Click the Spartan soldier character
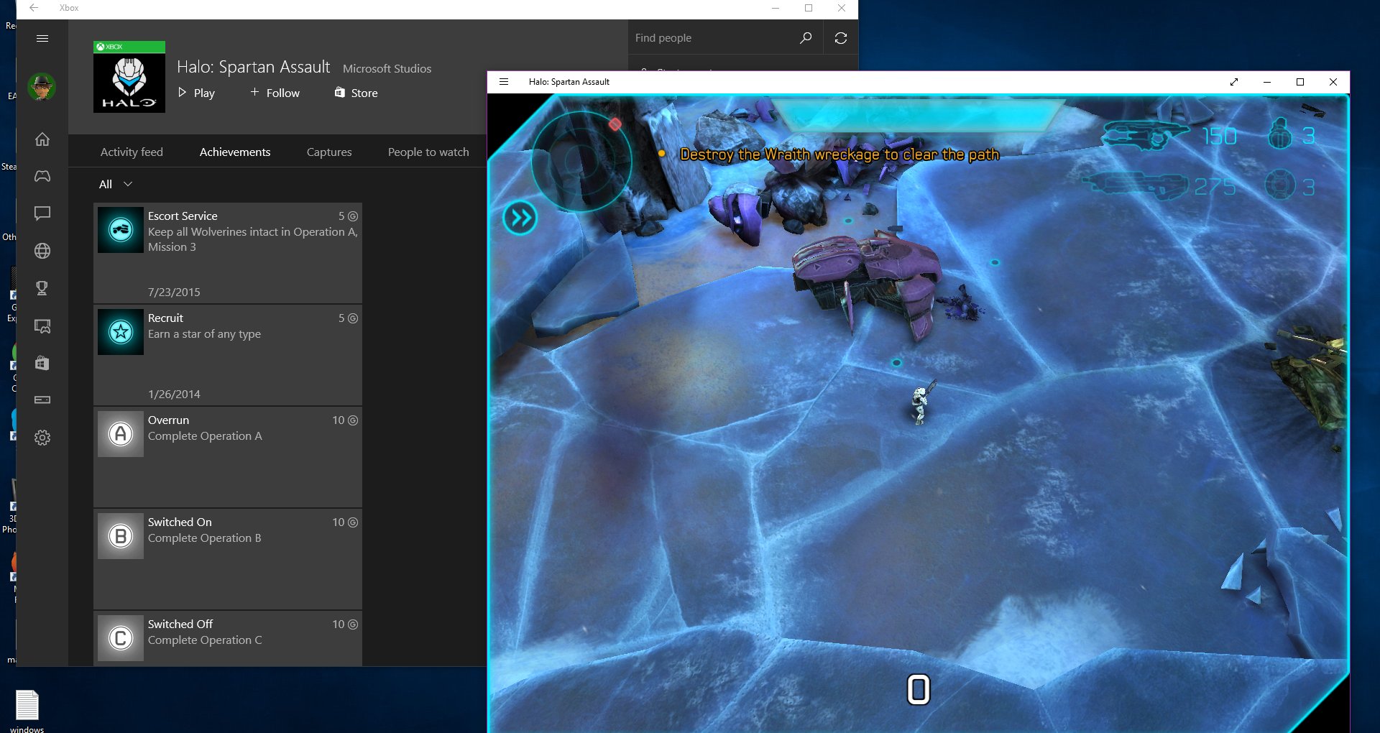The image size is (1380, 733). tap(922, 404)
